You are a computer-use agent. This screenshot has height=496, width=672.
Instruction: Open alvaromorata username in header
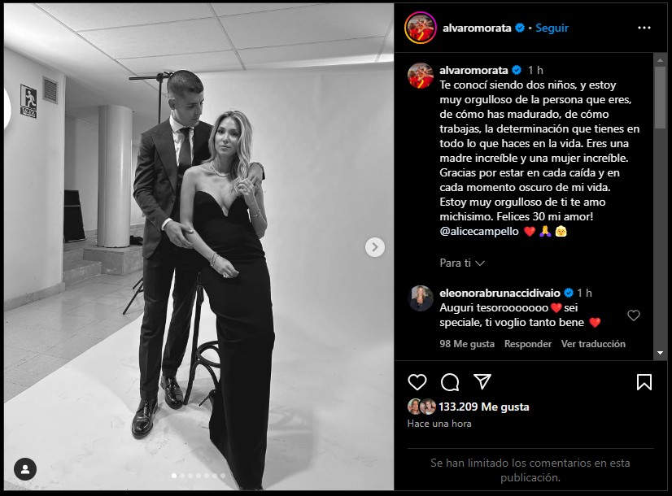476,28
